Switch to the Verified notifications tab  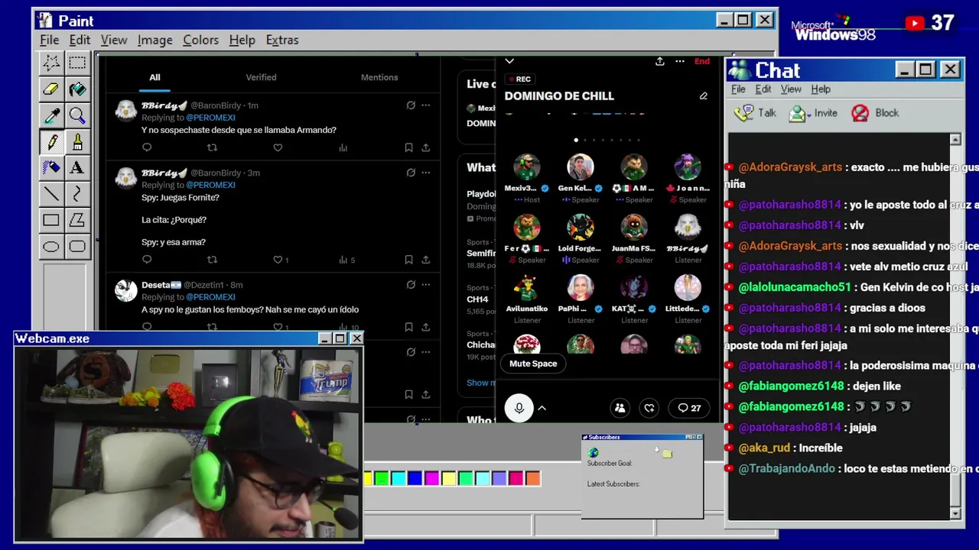261,77
